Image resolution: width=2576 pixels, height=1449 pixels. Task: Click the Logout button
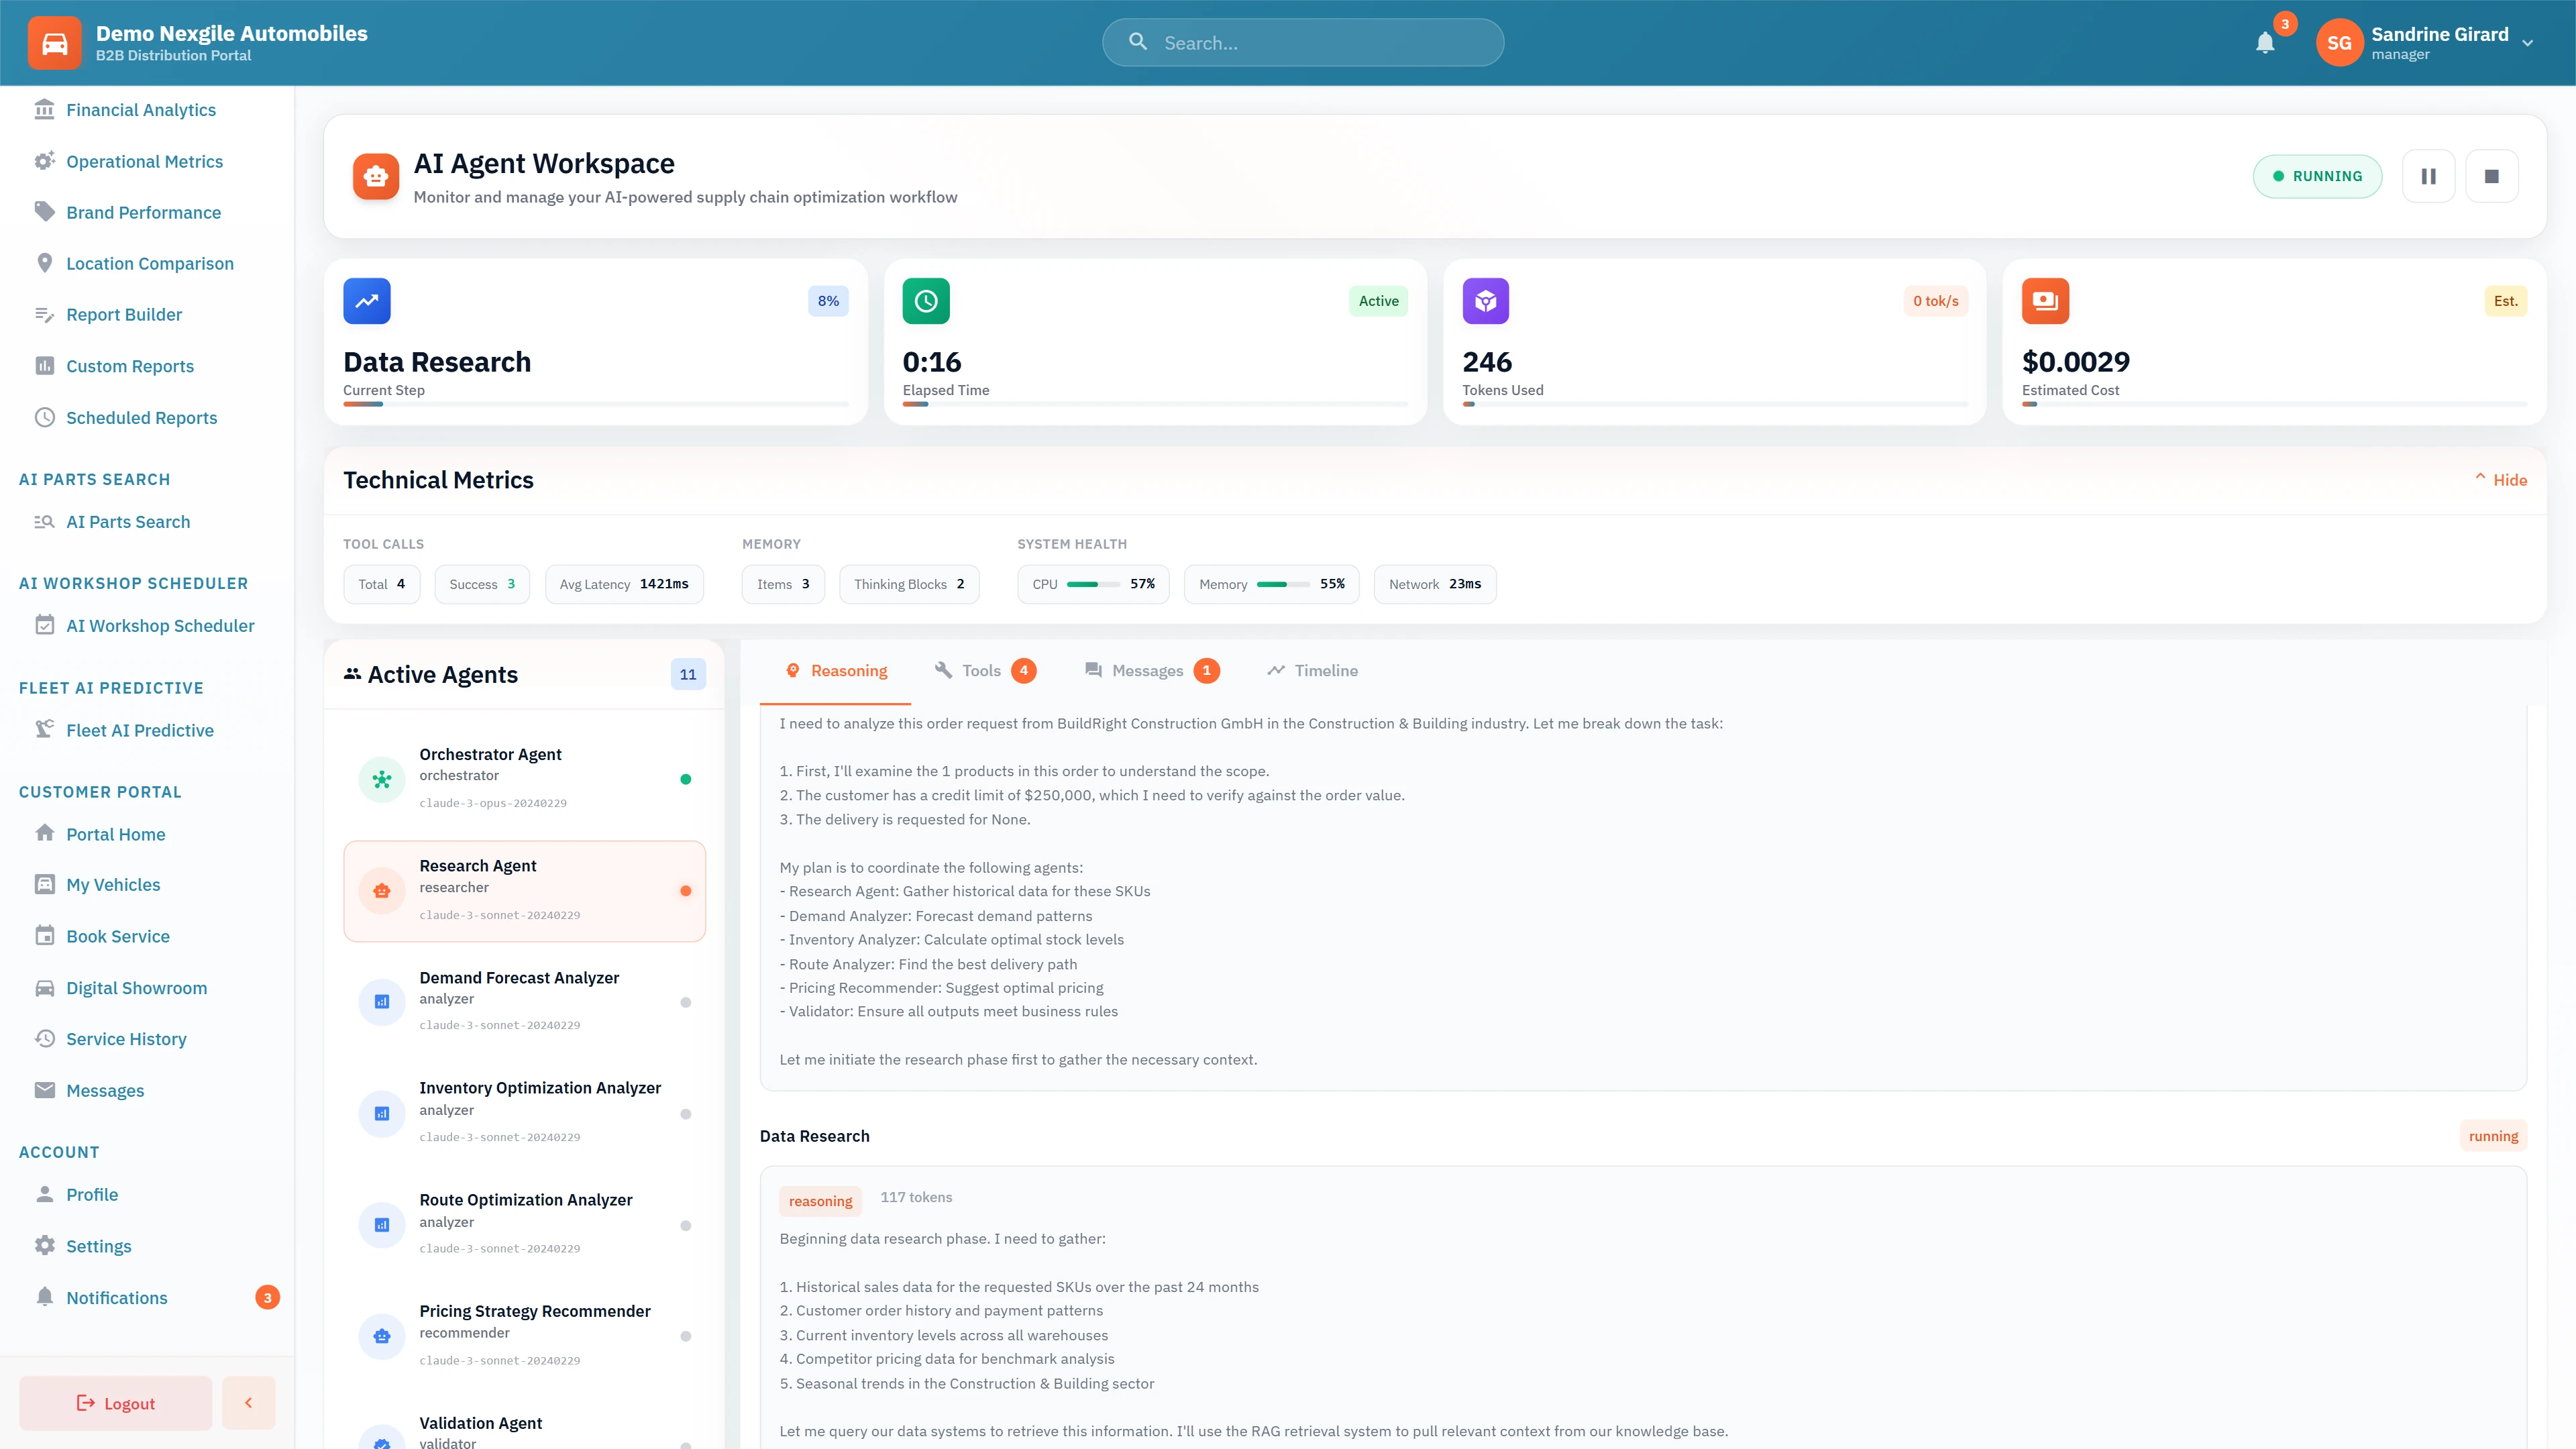tap(115, 1402)
